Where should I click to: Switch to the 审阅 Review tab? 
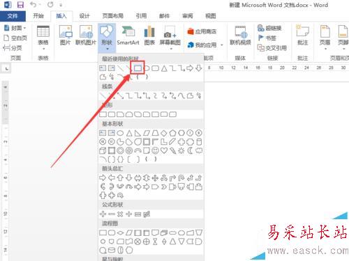point(188,16)
